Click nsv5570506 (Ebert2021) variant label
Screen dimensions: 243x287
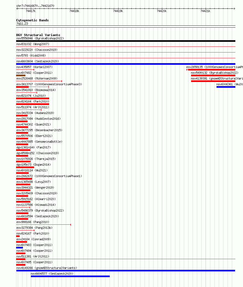pyautogui.click(x=34, y=136)
